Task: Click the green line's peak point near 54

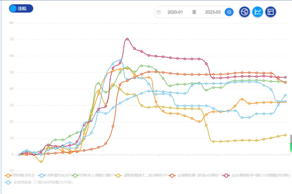Action: 142,66
